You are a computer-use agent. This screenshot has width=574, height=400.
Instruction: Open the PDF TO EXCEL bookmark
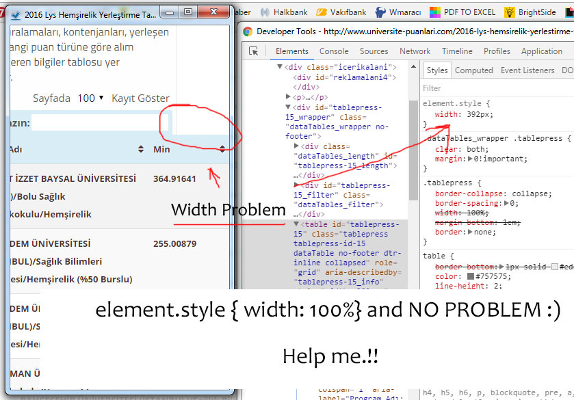pyautogui.click(x=462, y=12)
